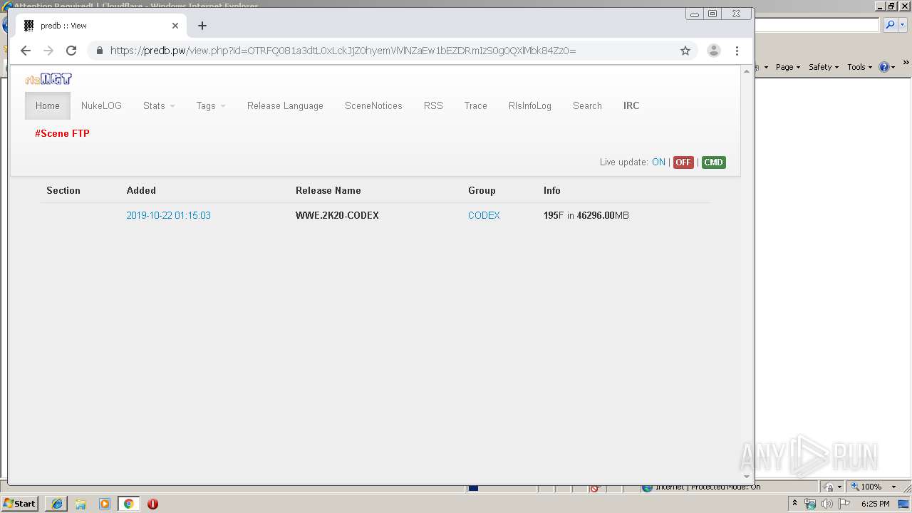Viewport: 912px width, 513px height.
Task: Click the Section column header
Action: pos(63,190)
